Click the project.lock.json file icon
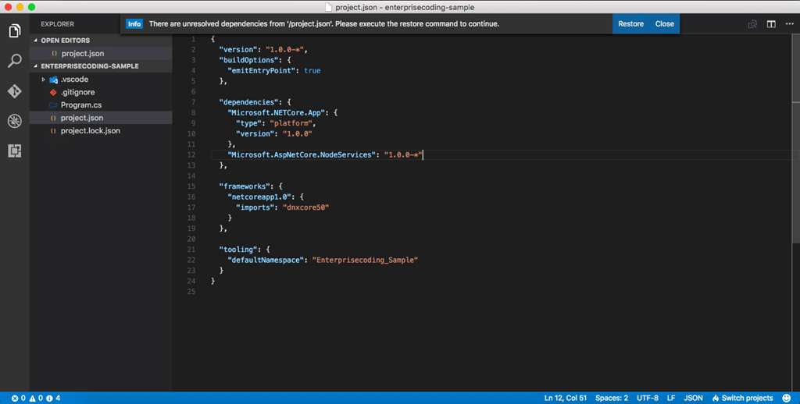Image resolution: width=800 pixels, height=404 pixels. click(x=54, y=131)
